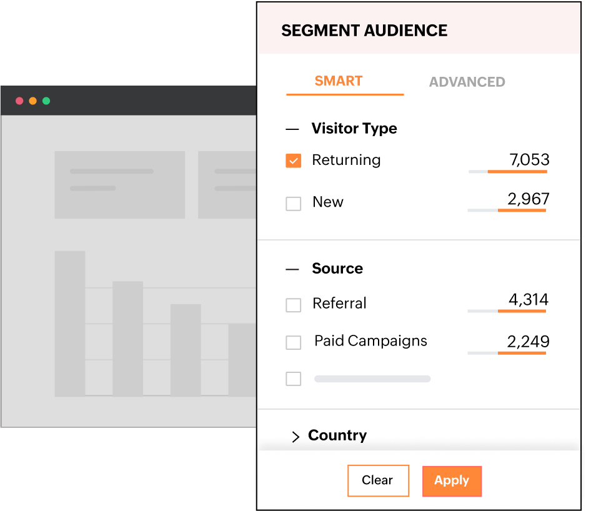Click the red traffic light dot

point(20,101)
